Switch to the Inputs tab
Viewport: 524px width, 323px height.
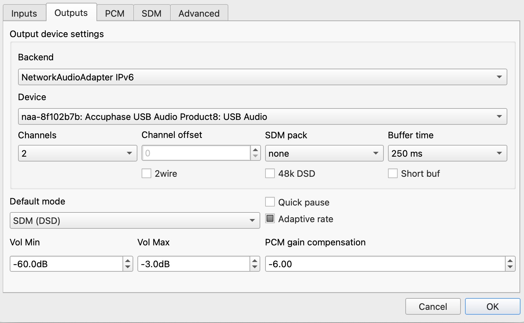coord(24,13)
